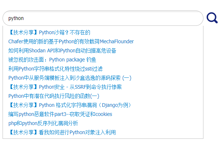This screenshot has height=145, width=222.
Task: Choose suggestion about 绕过ssti过滤
Action: coord(55,69)
